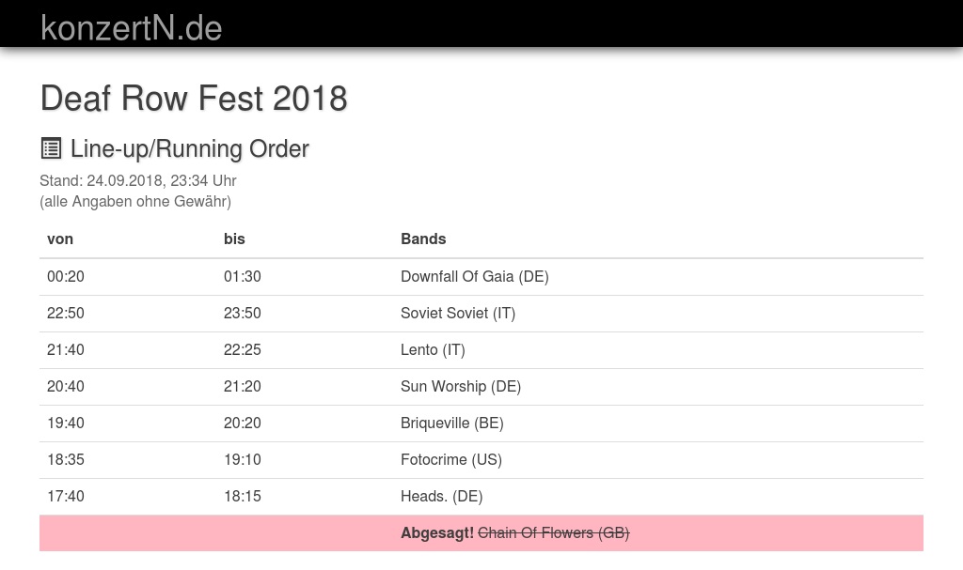The height and width of the screenshot is (570, 963).
Task: Click the cancelled Chain Of Flowers (GB) entry
Action: (553, 532)
